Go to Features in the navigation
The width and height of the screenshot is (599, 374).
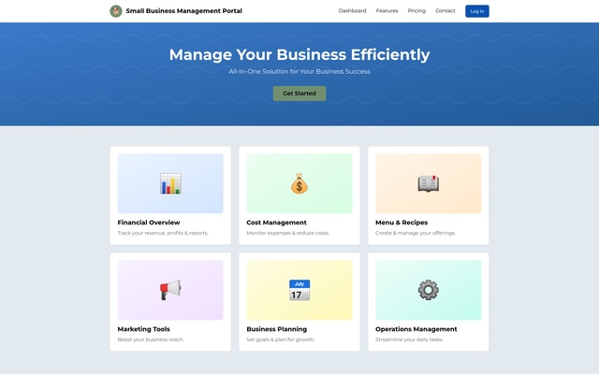coord(387,11)
